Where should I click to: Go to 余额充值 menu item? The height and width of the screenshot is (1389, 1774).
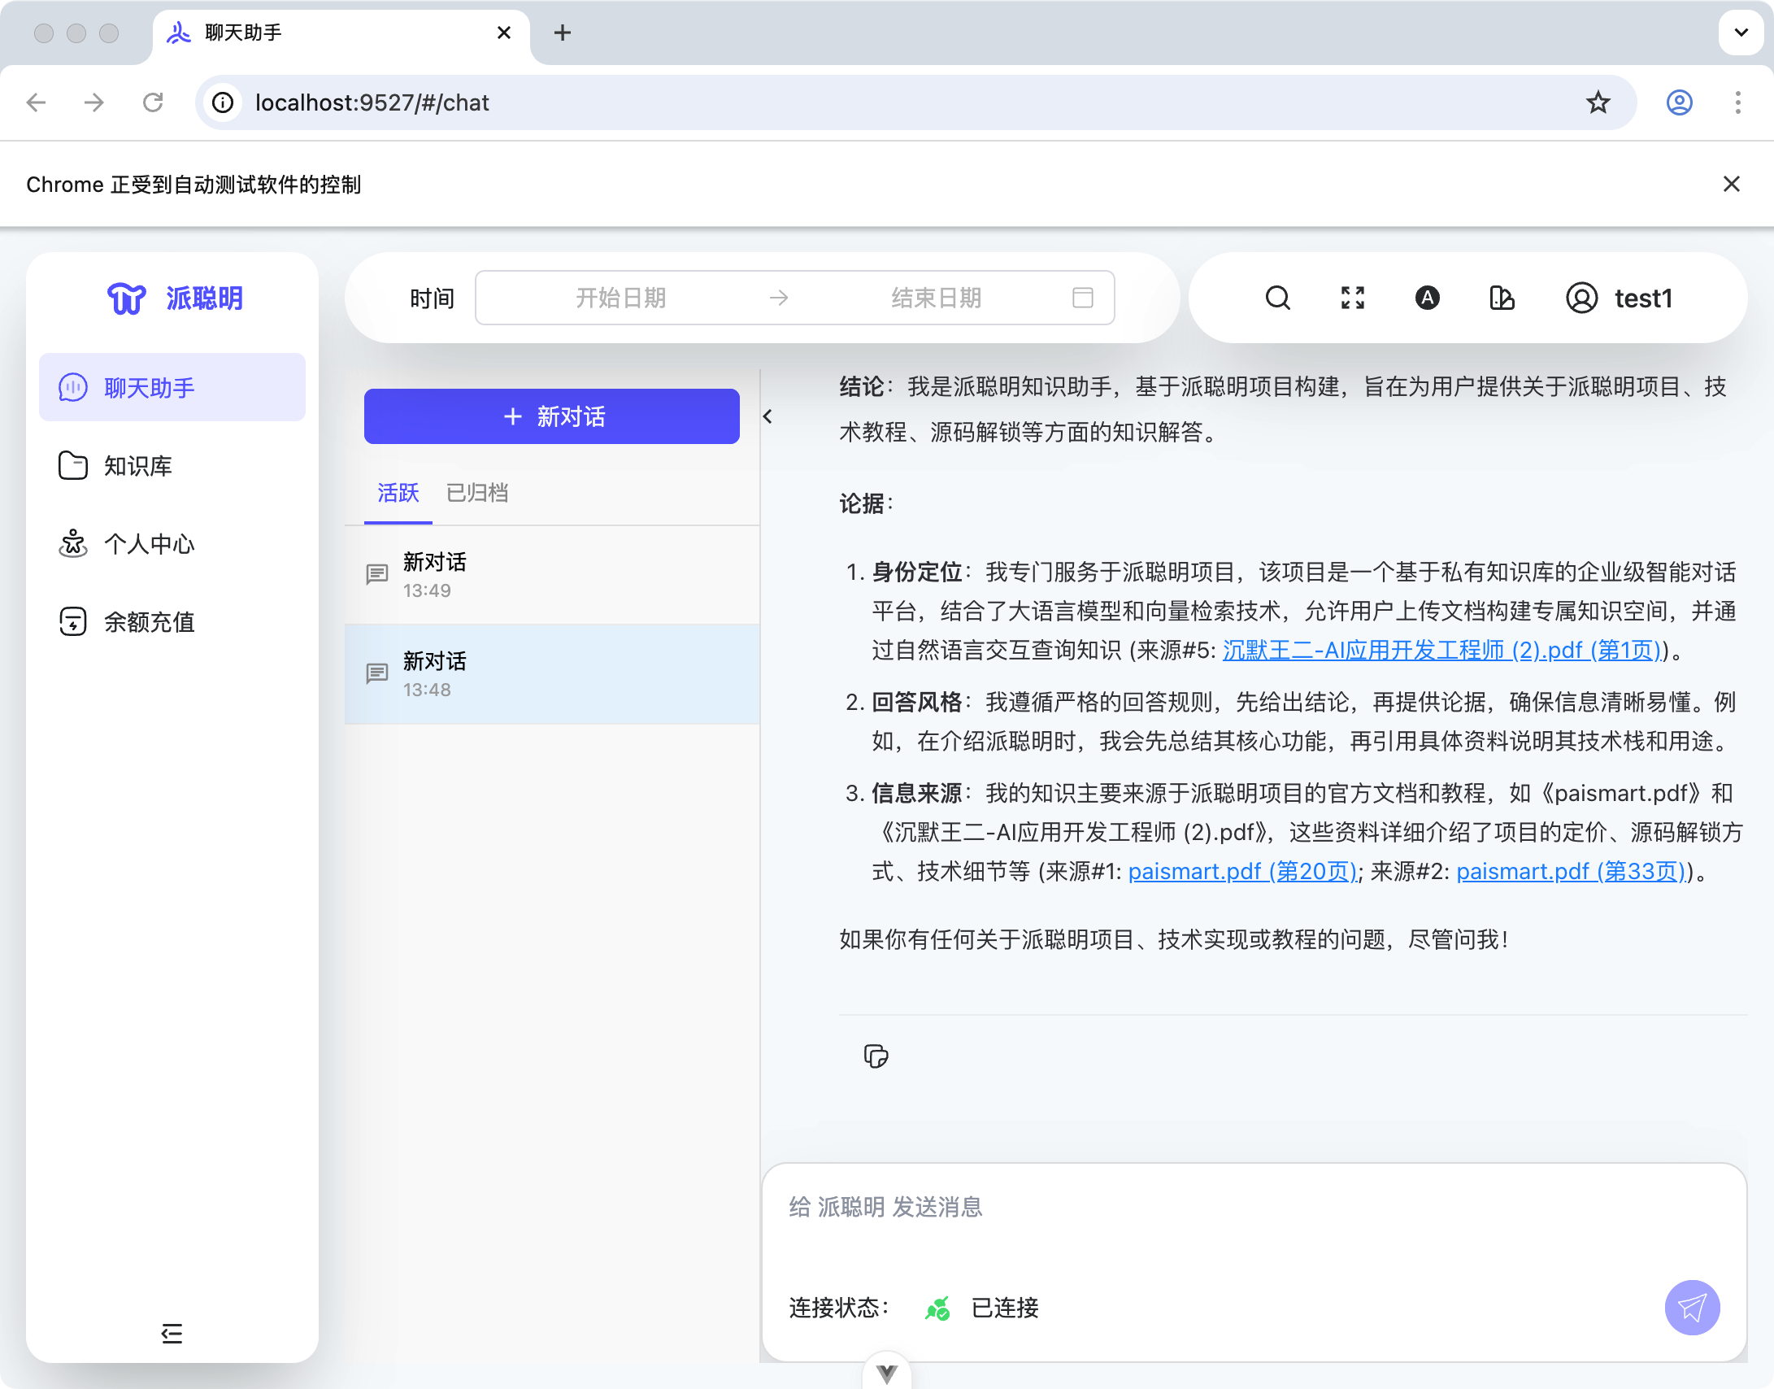point(150,622)
